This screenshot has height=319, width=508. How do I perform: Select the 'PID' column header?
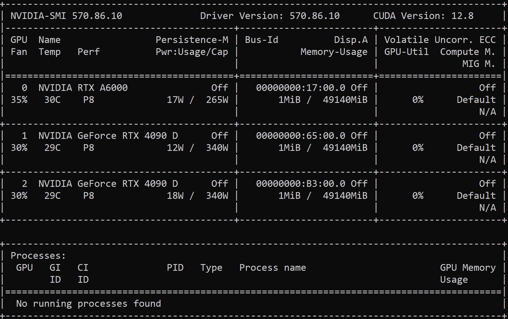175,267
